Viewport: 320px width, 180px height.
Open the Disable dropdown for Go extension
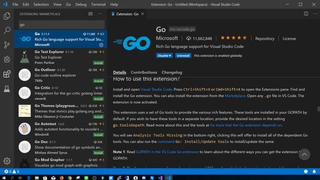click(x=164, y=55)
